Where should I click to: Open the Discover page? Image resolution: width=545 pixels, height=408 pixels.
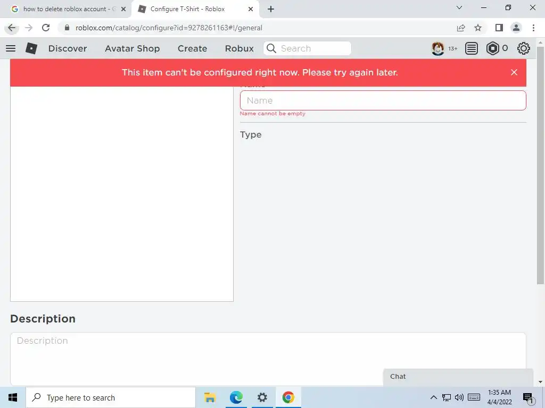[x=68, y=48]
